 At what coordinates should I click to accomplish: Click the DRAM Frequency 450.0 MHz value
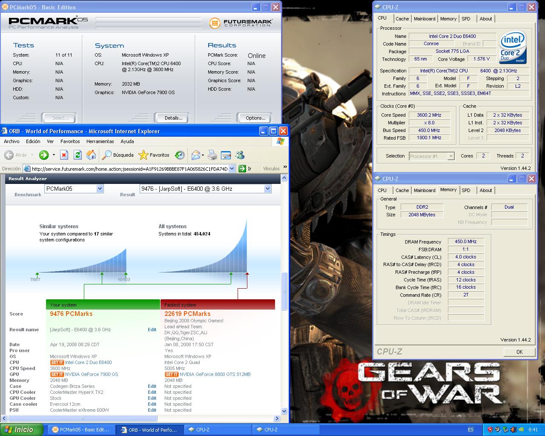(x=466, y=241)
